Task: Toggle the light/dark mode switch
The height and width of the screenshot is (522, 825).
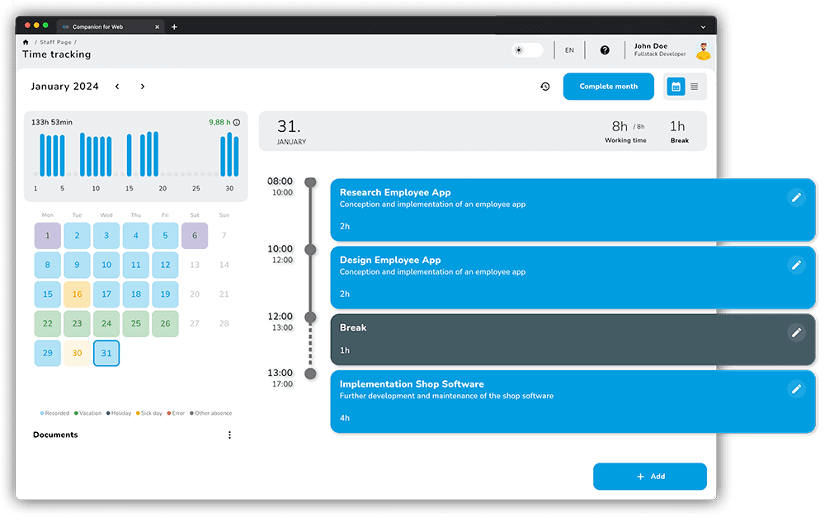Action: pyautogui.click(x=526, y=50)
